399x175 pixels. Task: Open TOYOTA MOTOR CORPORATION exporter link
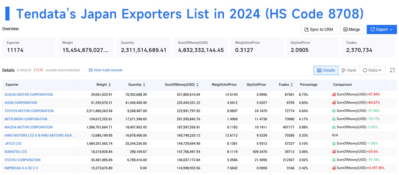(x=29, y=111)
